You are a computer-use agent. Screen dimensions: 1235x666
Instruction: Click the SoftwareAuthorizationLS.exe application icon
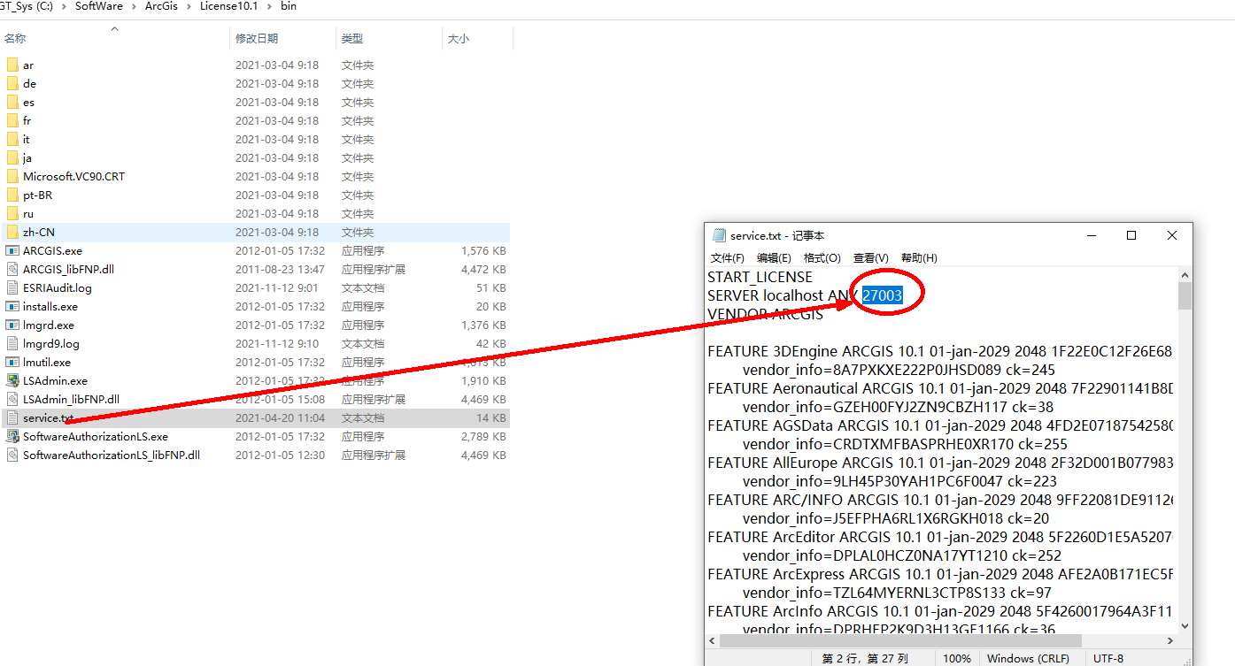coord(12,436)
